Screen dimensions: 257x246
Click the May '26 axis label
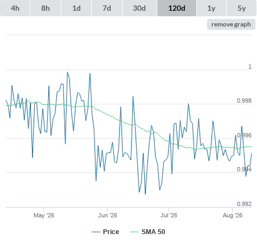coord(44,215)
